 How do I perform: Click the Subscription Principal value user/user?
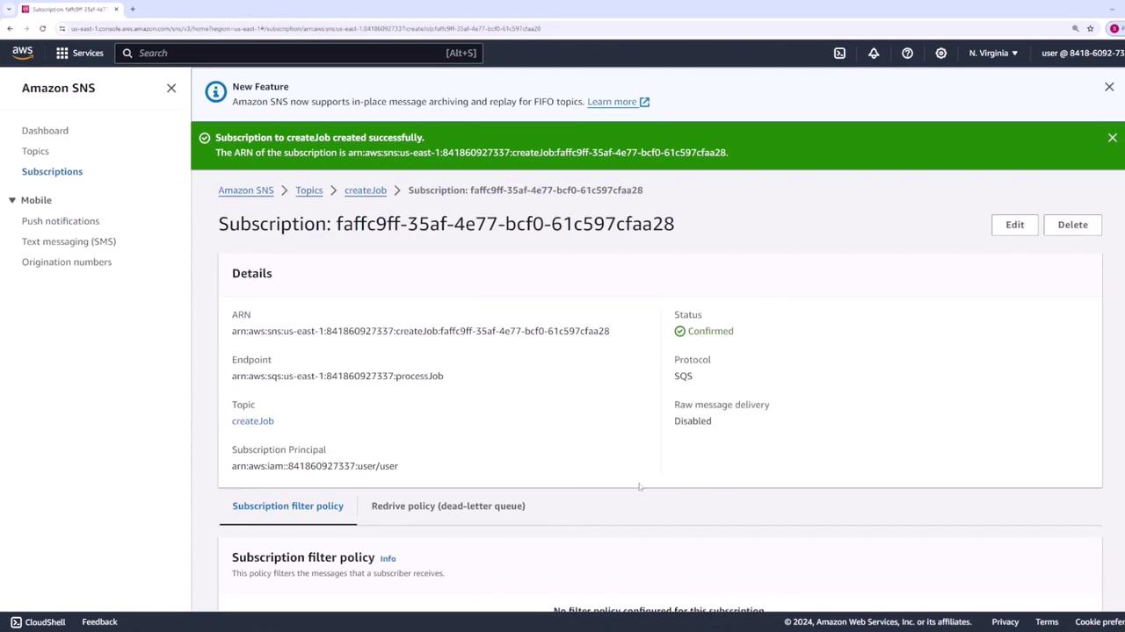pyautogui.click(x=315, y=466)
